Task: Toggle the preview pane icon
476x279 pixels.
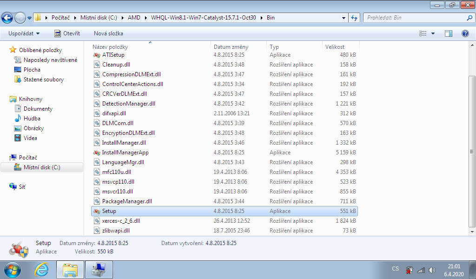Action: (449, 33)
